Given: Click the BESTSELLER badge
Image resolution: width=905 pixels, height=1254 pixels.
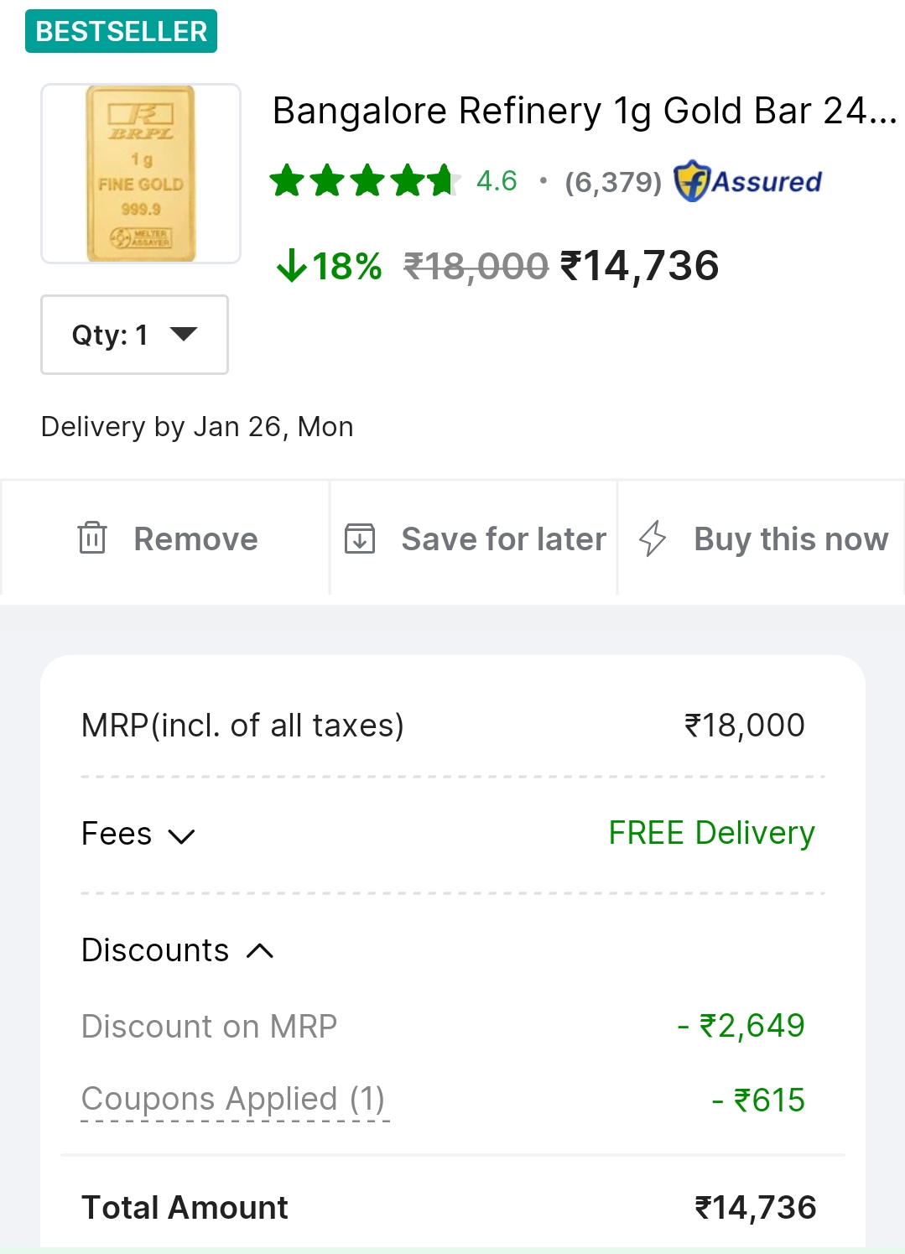Looking at the screenshot, I should (121, 30).
